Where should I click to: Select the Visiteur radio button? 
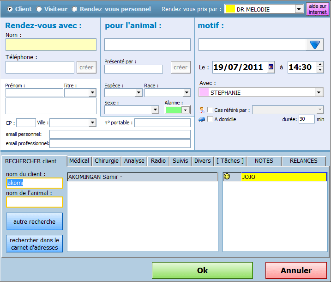pyautogui.click(x=39, y=9)
